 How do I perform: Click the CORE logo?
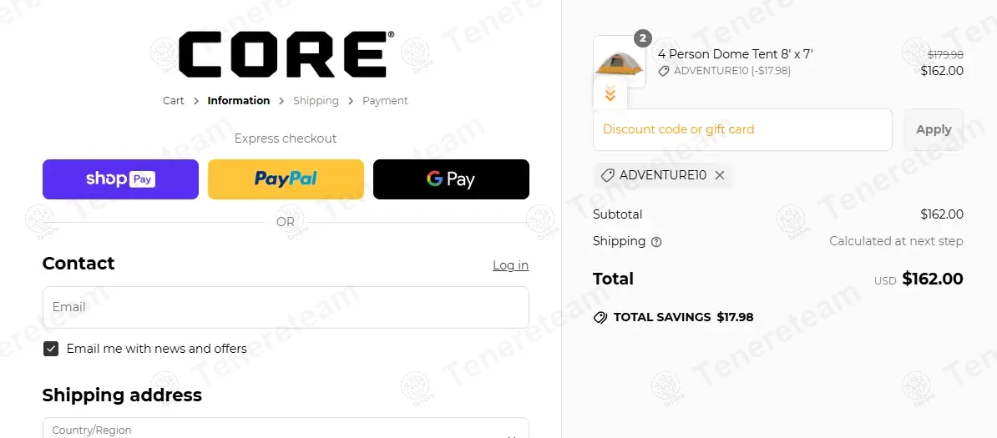pos(286,55)
